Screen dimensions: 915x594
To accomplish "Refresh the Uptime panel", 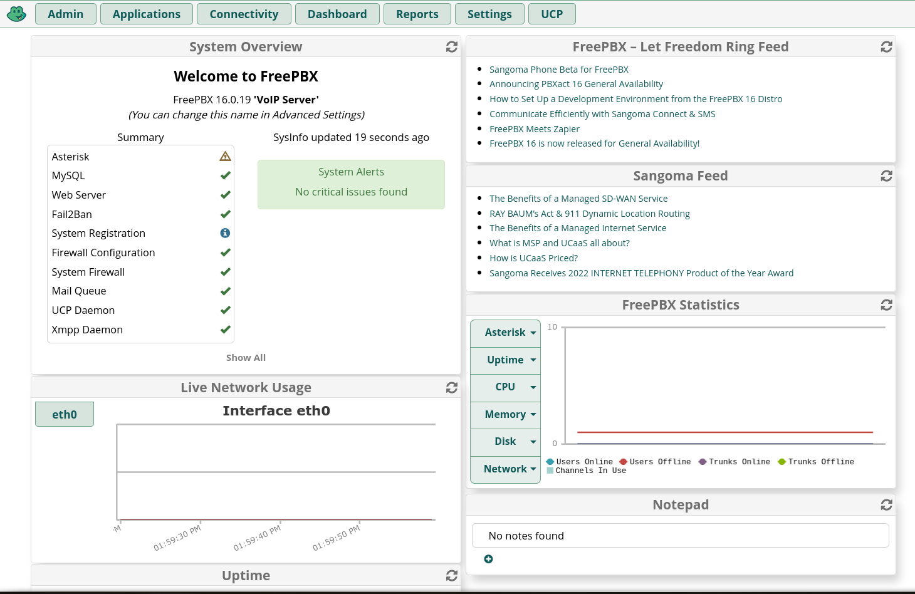I will point(451,576).
